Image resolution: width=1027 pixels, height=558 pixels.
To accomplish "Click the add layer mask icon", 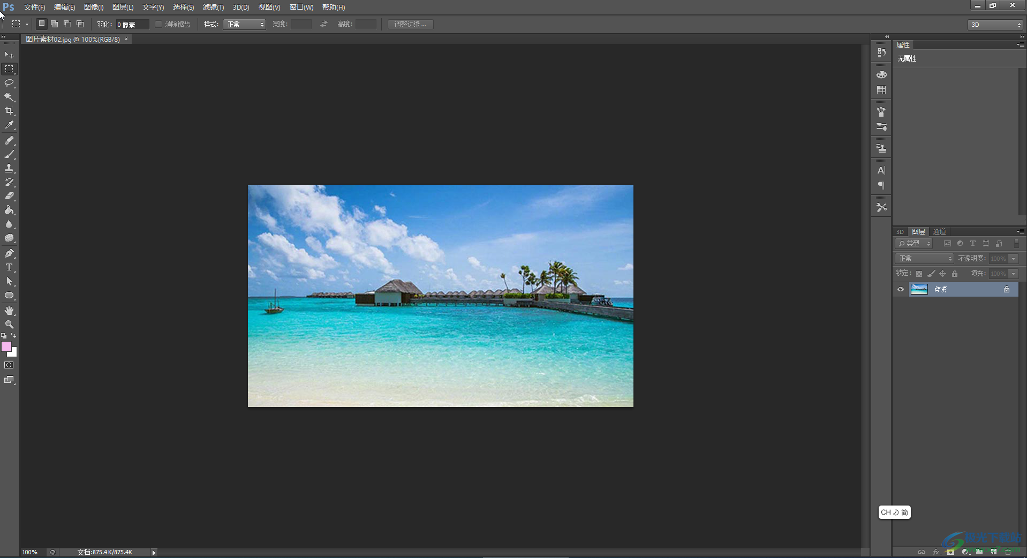I will (x=950, y=552).
